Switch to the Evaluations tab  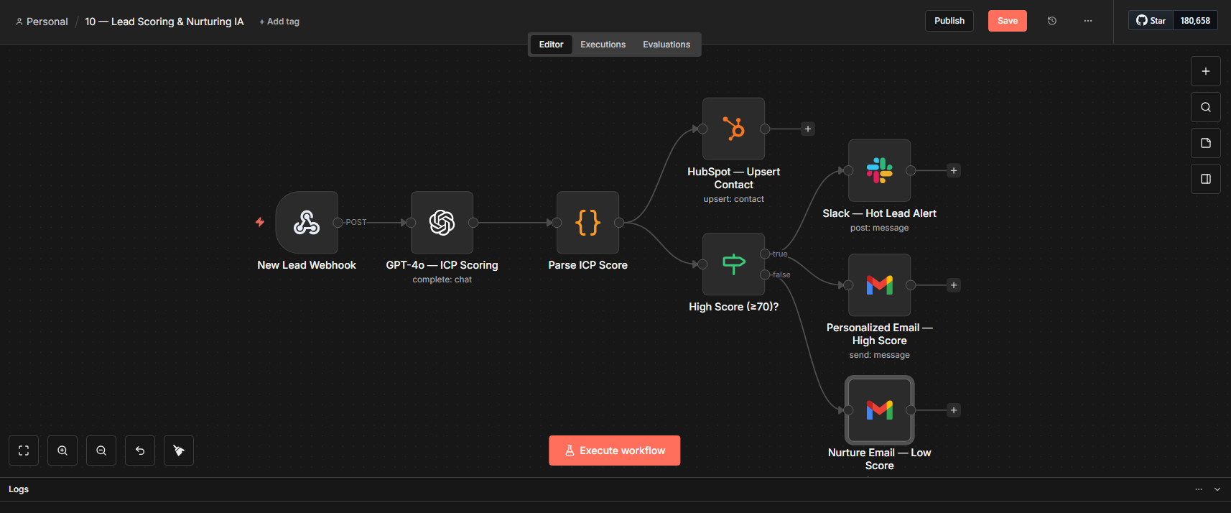click(666, 45)
